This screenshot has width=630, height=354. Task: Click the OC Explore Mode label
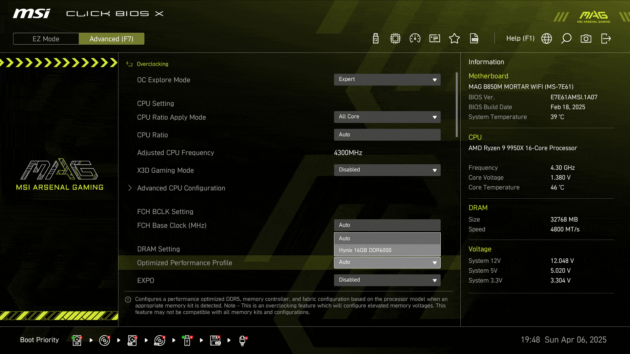(x=163, y=80)
